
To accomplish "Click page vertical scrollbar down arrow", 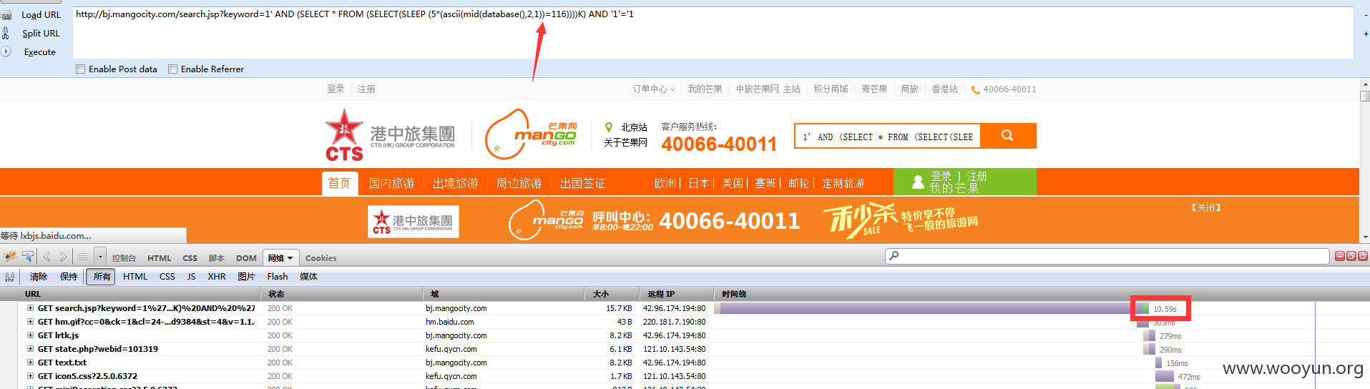I will tap(1365, 237).
